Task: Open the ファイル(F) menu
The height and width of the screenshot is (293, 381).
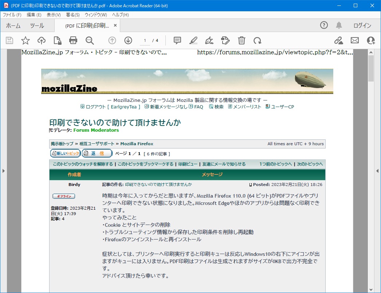Action: (12, 15)
